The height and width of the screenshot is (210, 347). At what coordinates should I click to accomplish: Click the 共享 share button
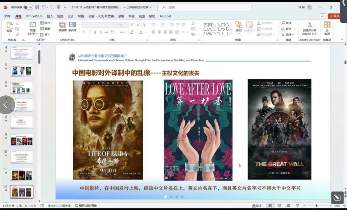[x=334, y=16]
